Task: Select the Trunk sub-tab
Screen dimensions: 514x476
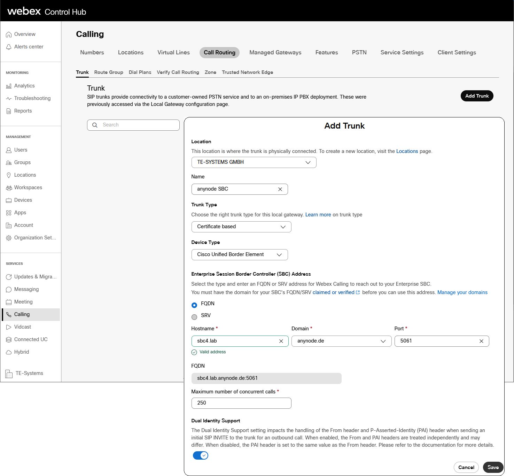Action: point(82,72)
